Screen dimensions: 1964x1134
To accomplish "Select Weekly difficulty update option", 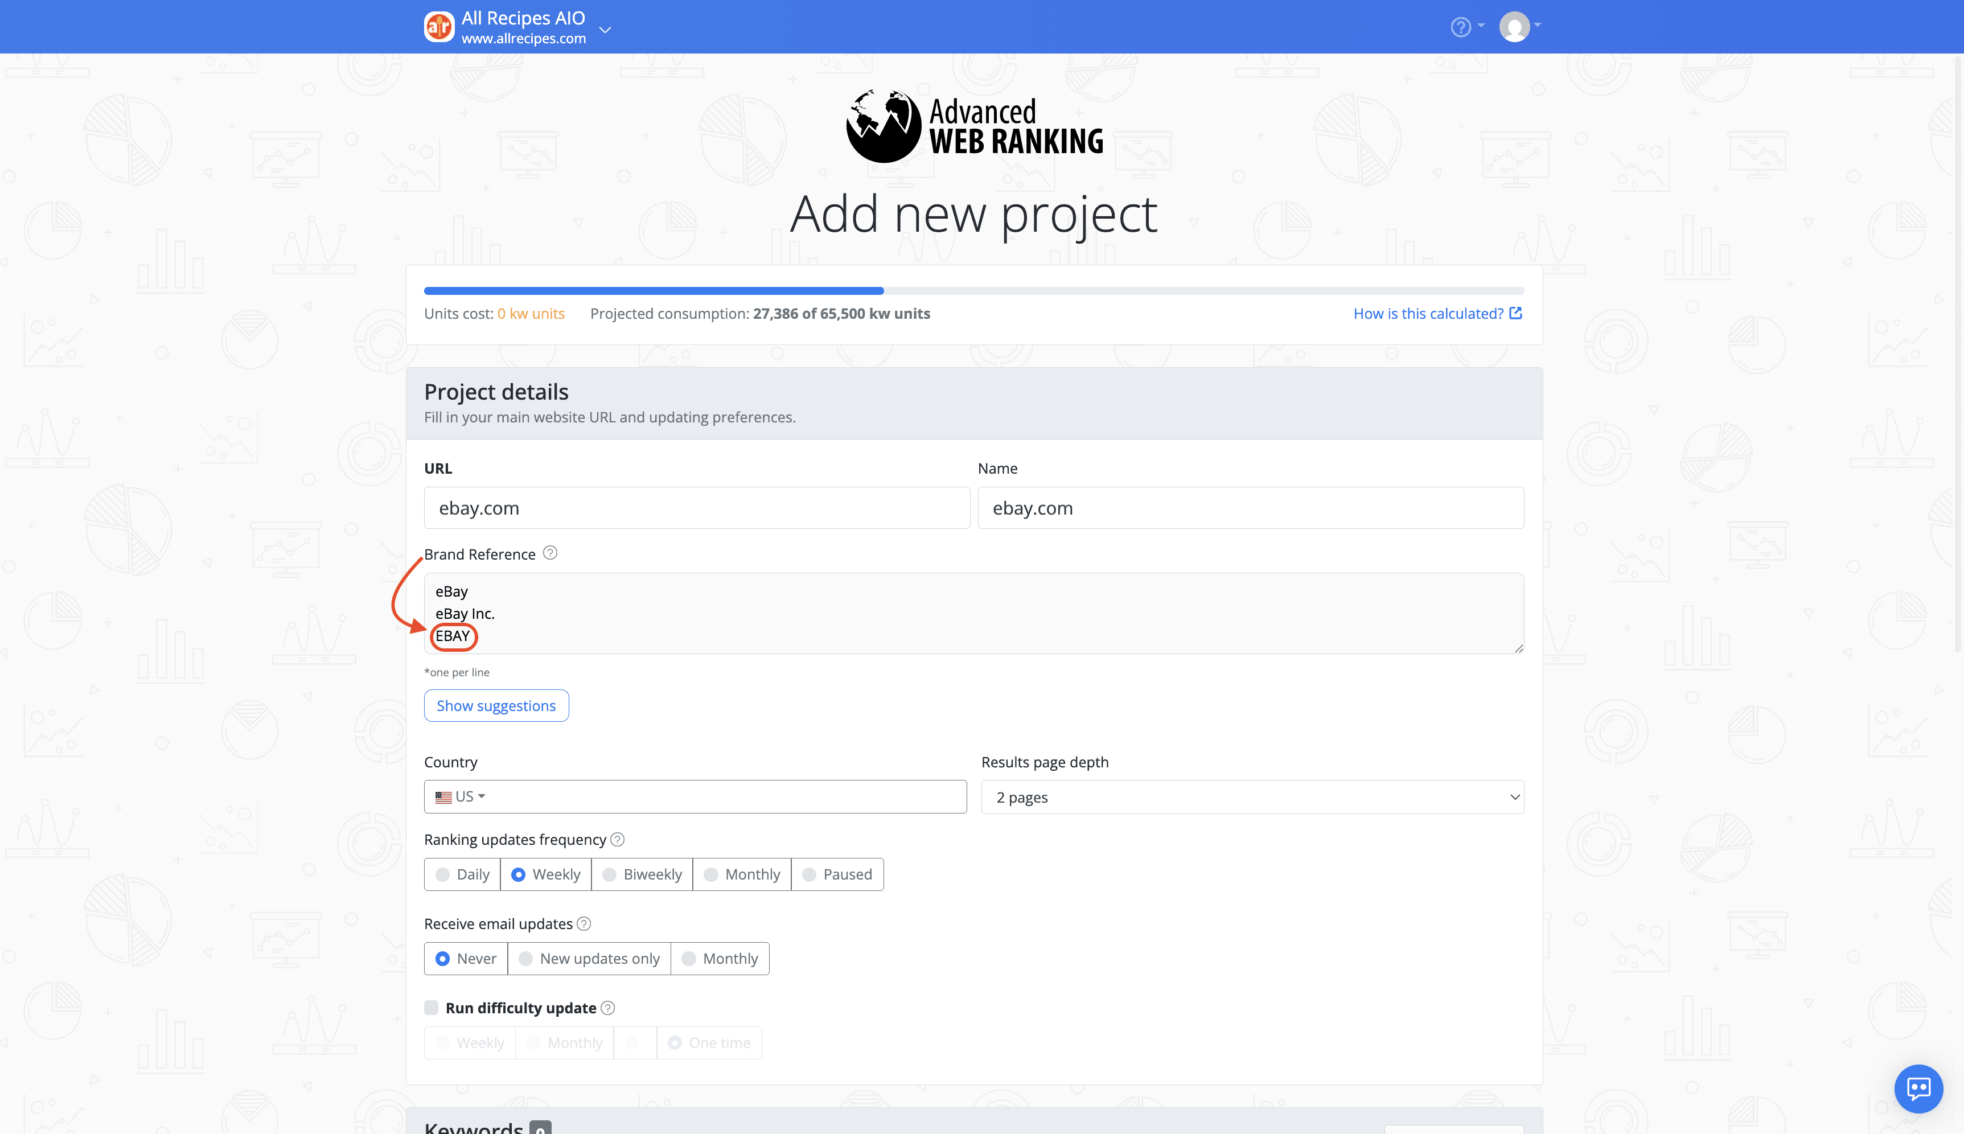I will [470, 1043].
